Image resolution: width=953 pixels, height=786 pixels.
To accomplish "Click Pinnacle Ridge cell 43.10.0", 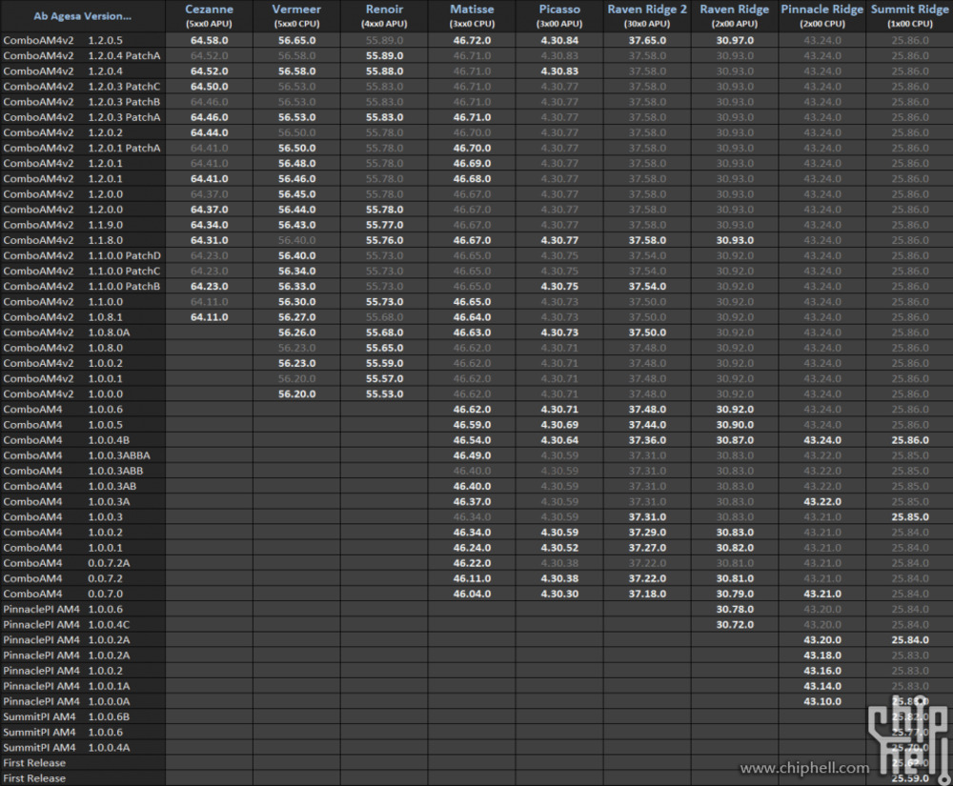I will (822, 701).
